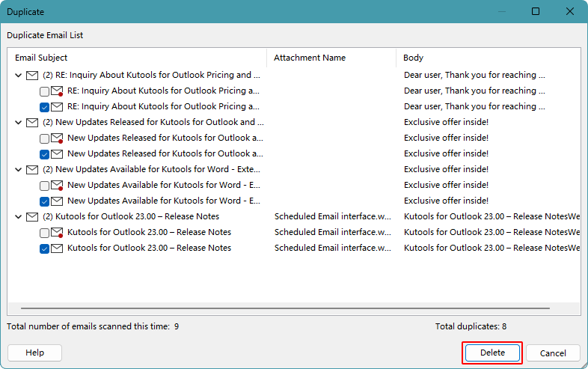Open Help for duplicate emails

[35, 353]
